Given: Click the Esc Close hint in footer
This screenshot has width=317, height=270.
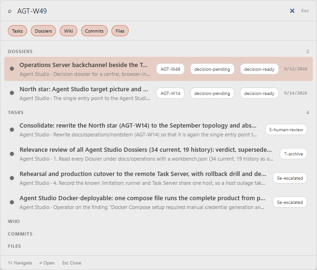Looking at the screenshot, I should [x=72, y=263].
